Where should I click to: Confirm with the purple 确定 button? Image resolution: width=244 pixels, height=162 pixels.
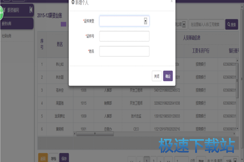click(168, 76)
